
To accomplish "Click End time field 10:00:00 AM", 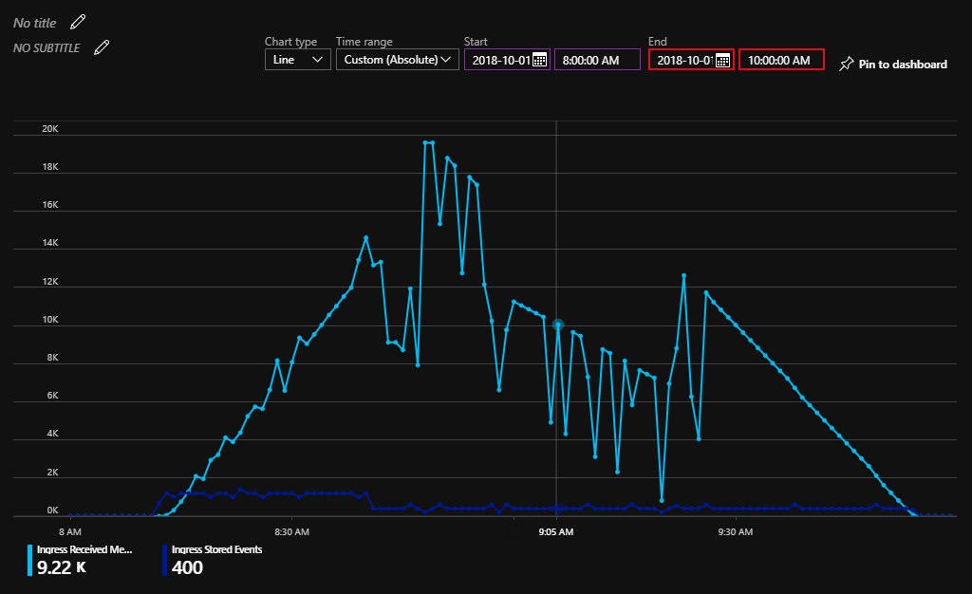I will coord(781,60).
